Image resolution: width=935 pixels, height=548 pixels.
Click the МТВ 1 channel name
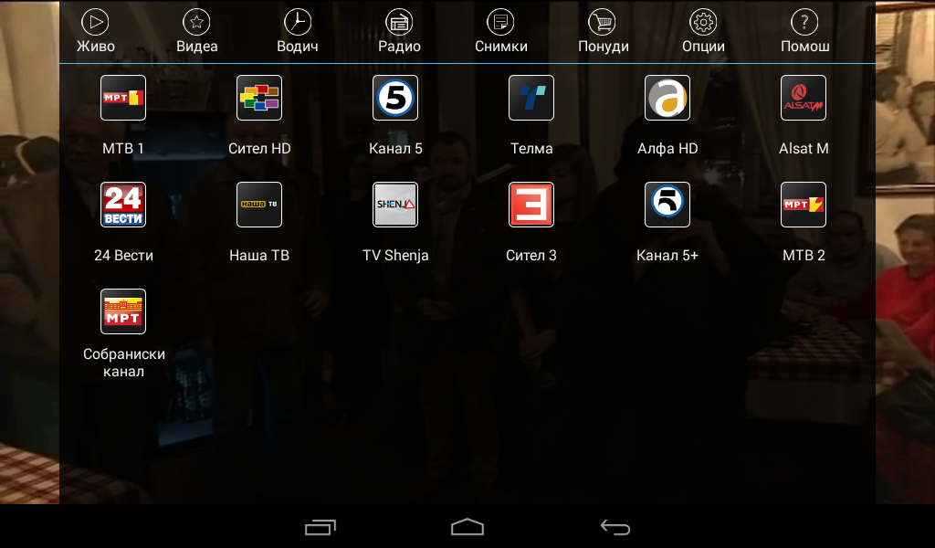123,149
